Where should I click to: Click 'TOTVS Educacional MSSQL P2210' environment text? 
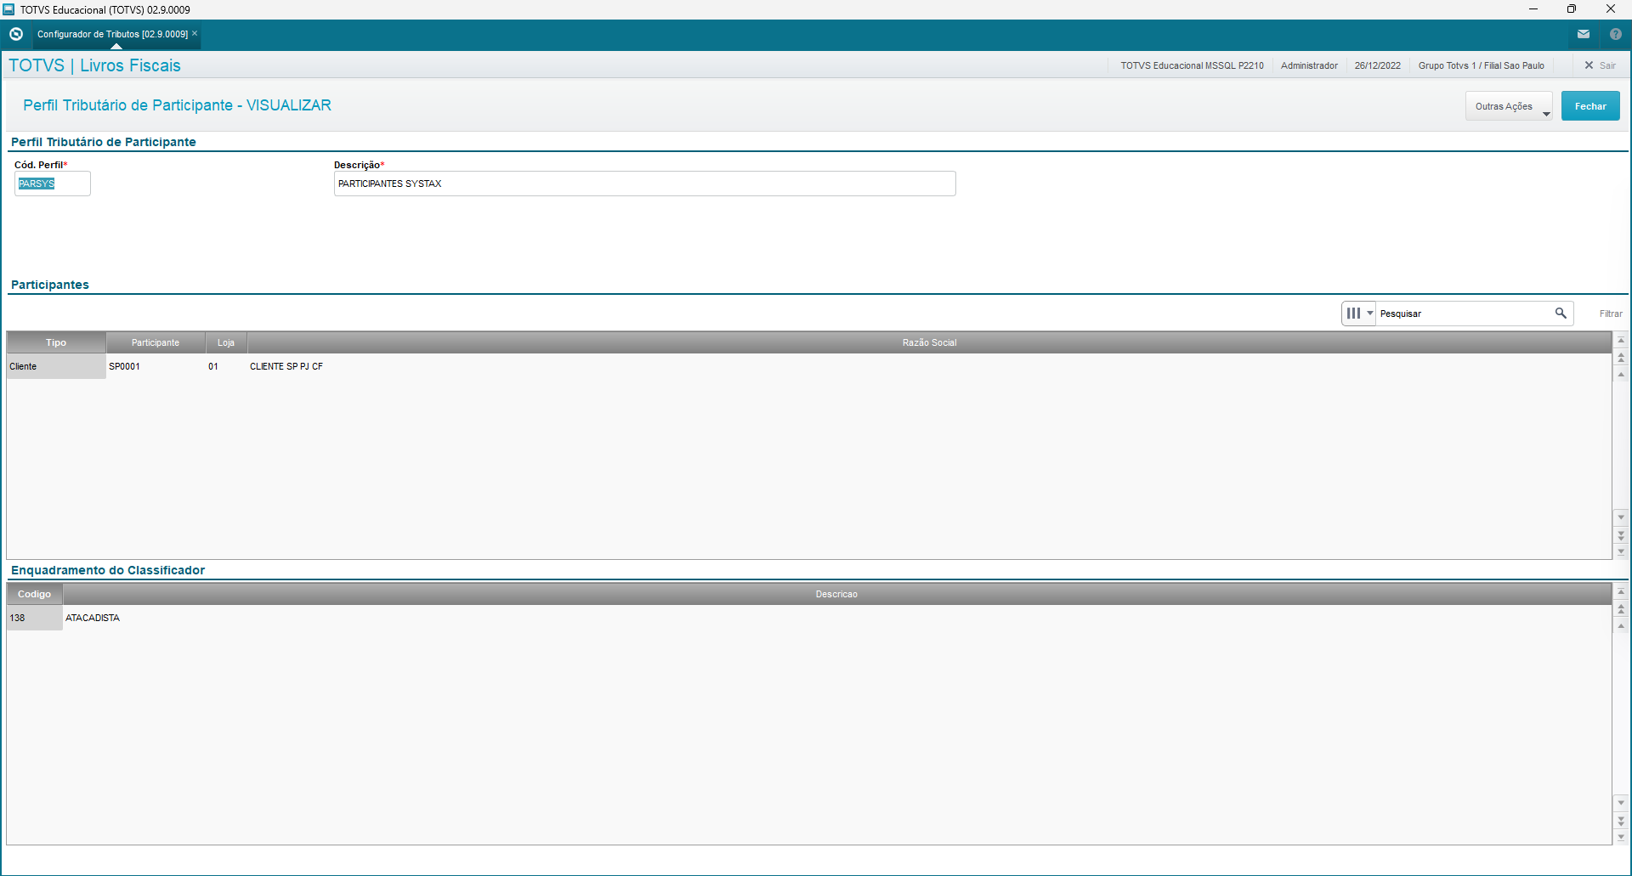point(1192,65)
